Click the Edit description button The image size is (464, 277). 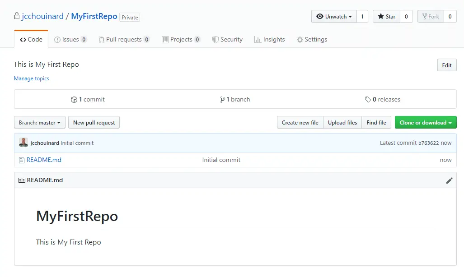click(447, 65)
